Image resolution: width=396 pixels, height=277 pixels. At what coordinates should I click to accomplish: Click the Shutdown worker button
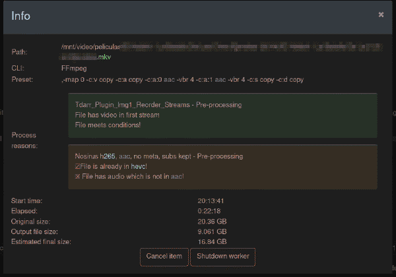pos(223,257)
